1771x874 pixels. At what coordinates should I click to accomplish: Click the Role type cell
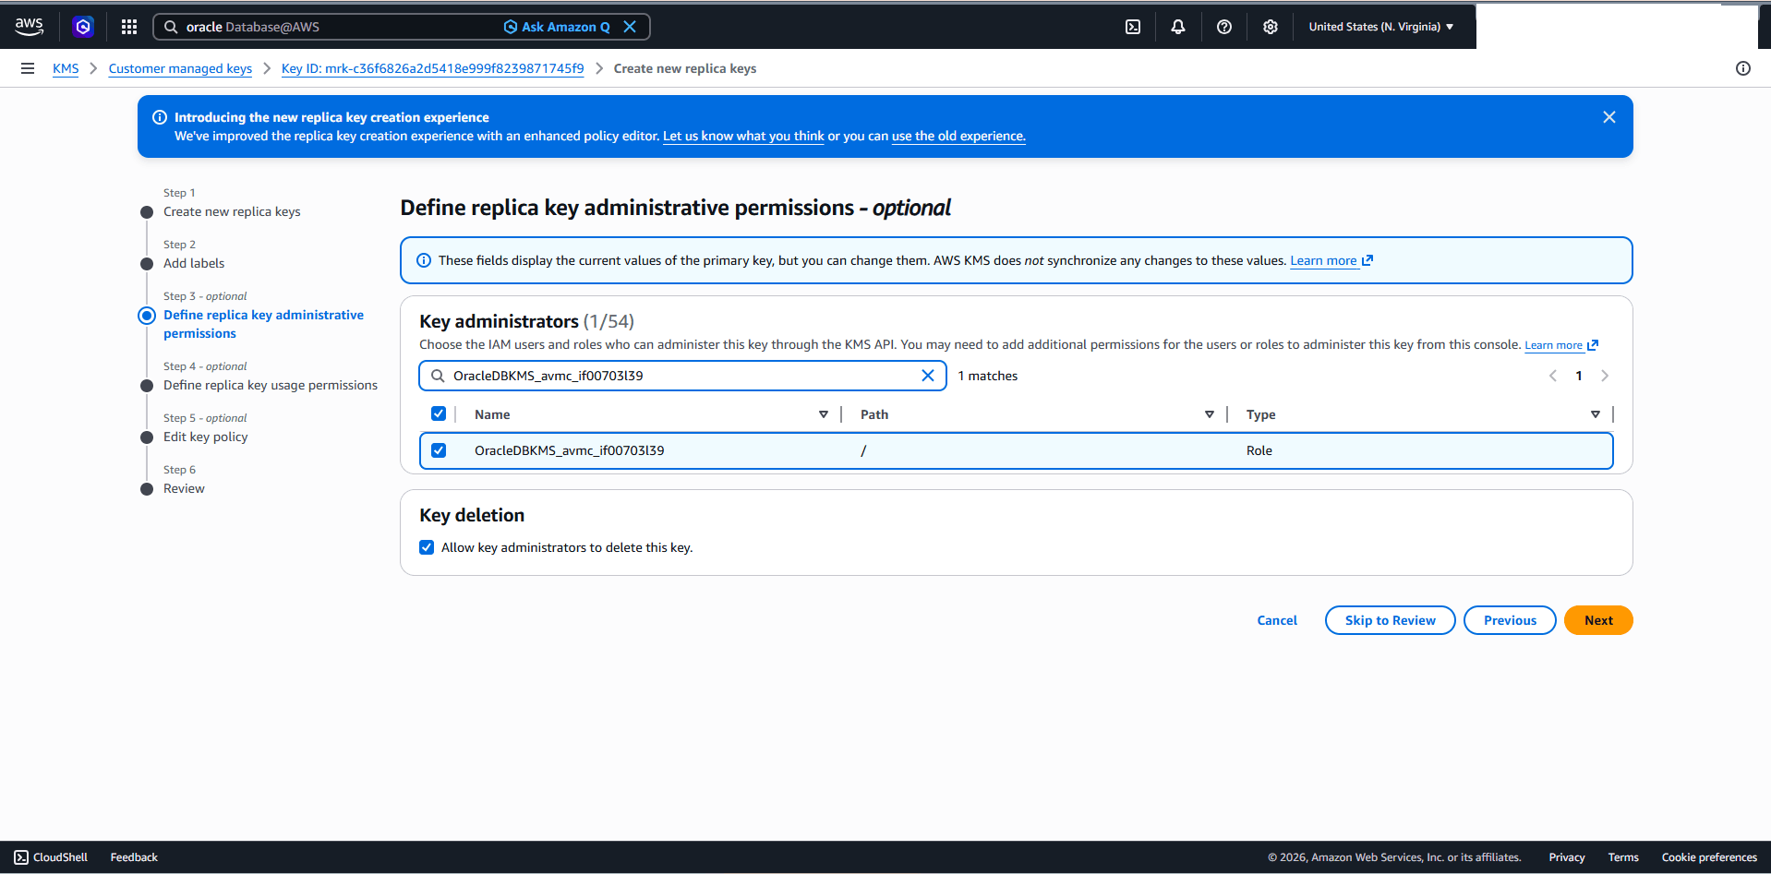(1259, 450)
